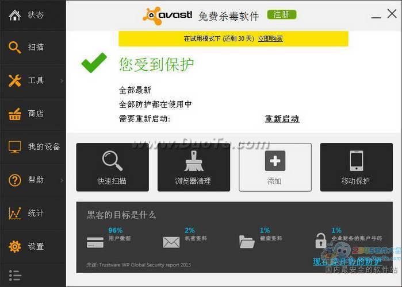Click the padlock icon in hacker stats
402x287 pixels.
tap(321, 241)
